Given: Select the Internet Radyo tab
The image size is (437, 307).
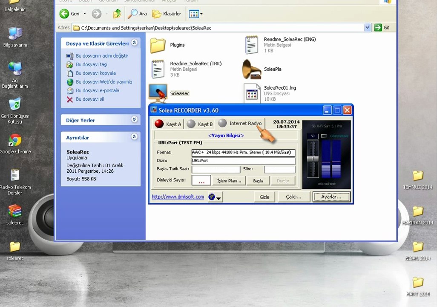Looking at the screenshot, I should pyautogui.click(x=240, y=123).
